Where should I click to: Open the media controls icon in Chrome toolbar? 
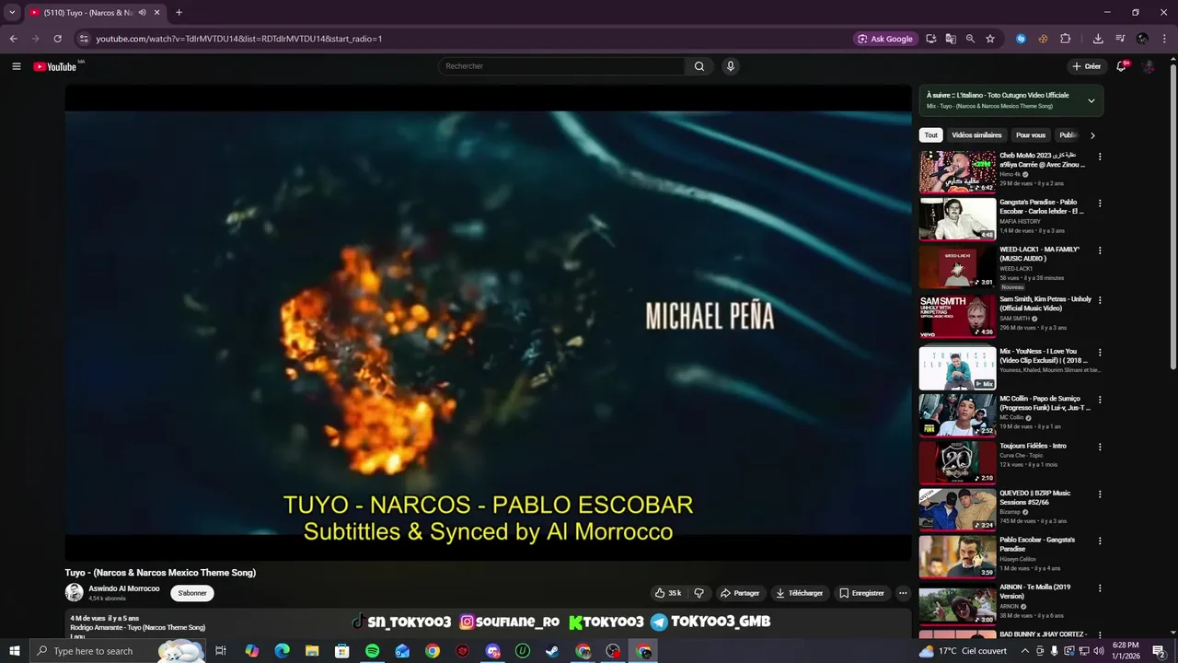[1120, 39]
